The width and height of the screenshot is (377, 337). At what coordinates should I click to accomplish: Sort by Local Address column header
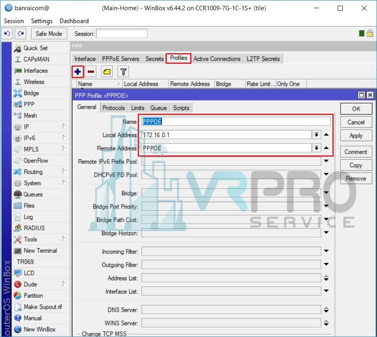146,84
